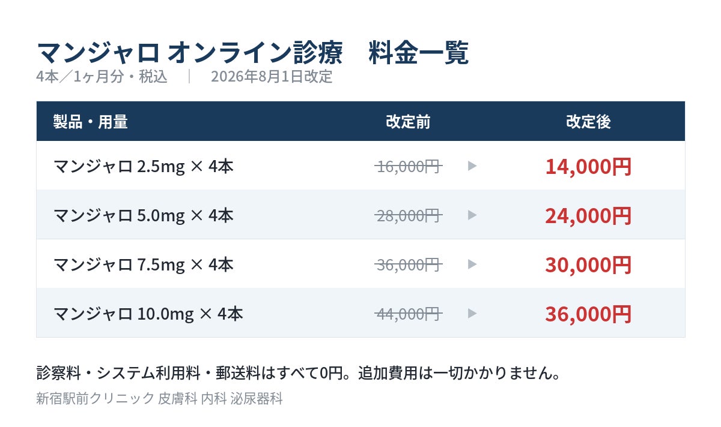
Task: Click the 改定後 column header
Action: tap(588, 122)
